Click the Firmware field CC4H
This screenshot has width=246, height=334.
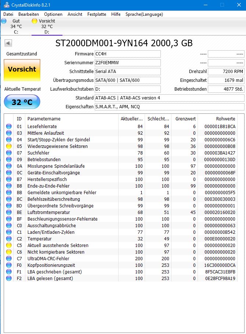pos(127,54)
